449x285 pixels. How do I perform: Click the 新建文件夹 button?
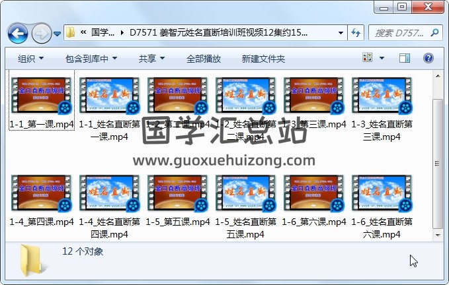[x=263, y=59]
